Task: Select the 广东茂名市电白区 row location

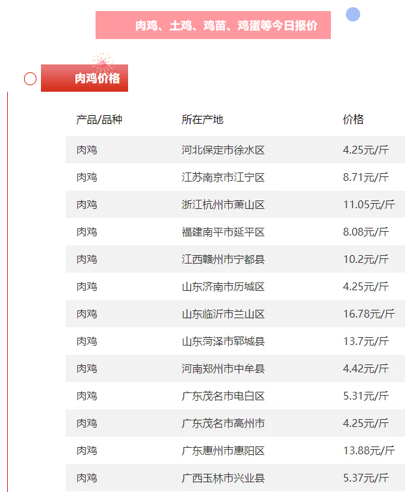Action: pyautogui.click(x=223, y=396)
